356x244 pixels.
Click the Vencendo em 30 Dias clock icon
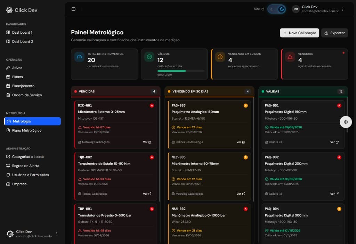[x=220, y=57]
